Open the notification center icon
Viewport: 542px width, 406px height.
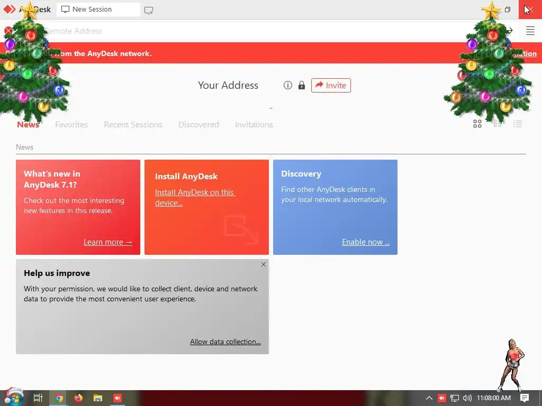[525, 398]
